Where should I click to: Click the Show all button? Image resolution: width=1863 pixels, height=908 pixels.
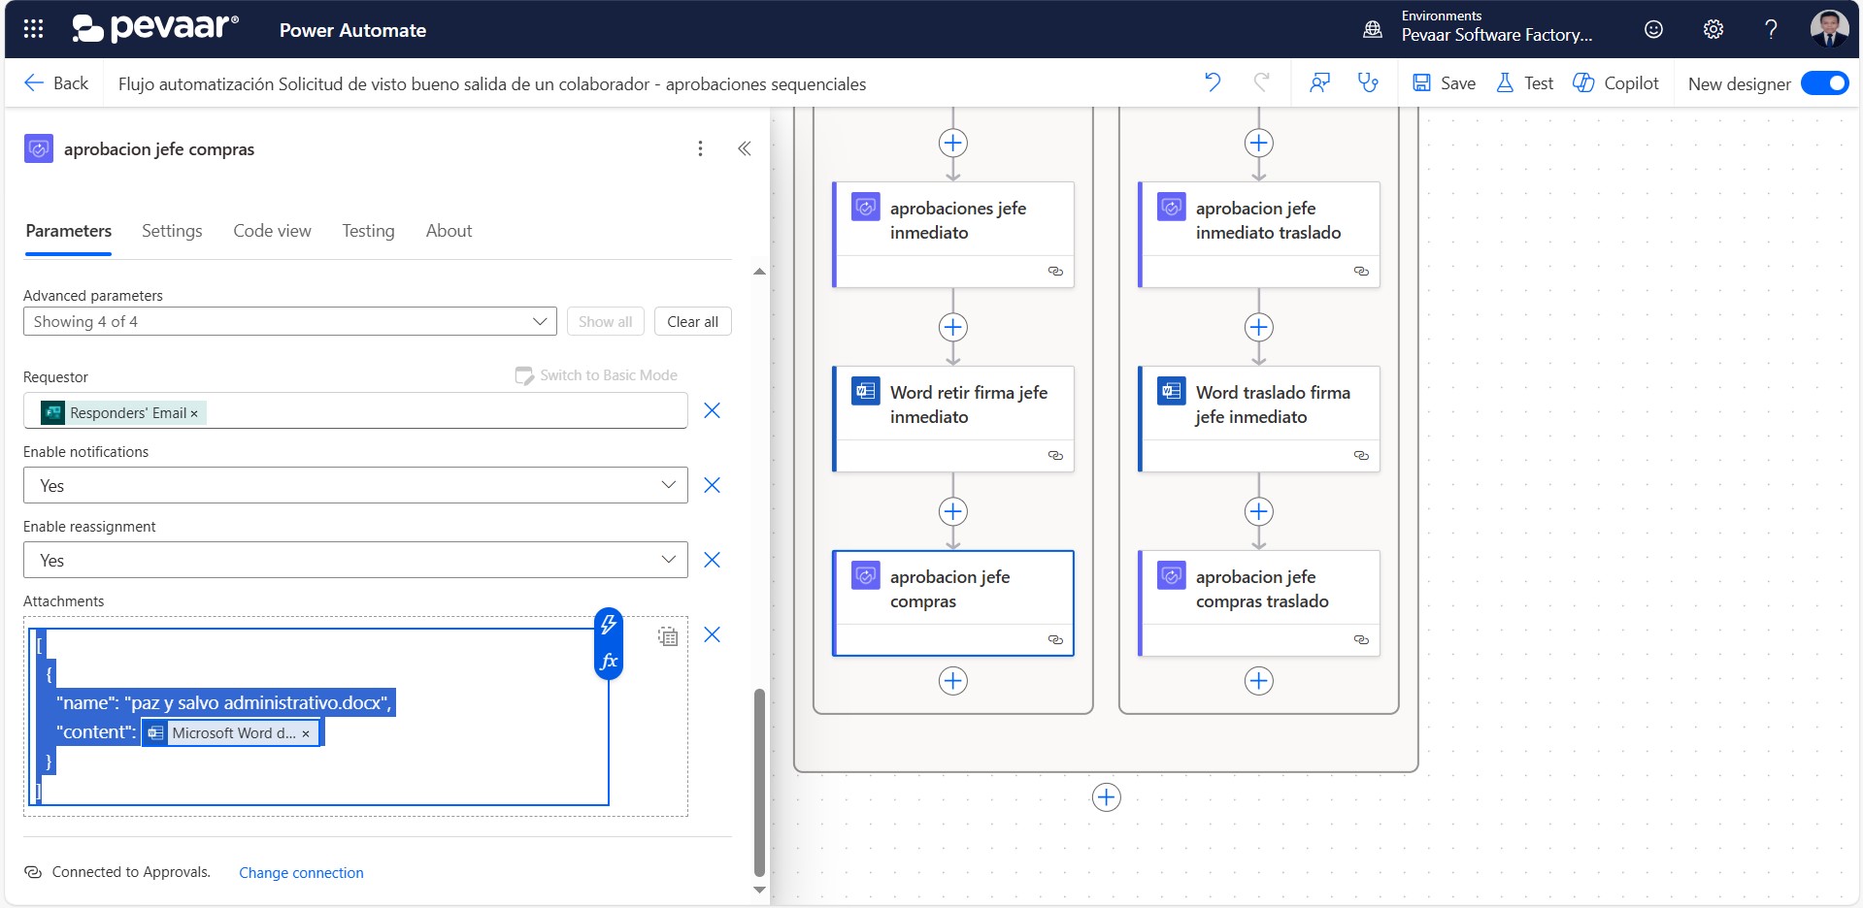tap(605, 321)
